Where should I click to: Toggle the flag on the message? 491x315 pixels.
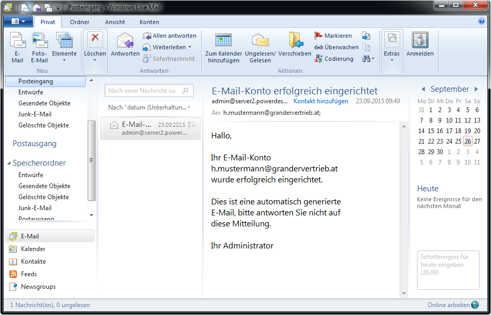[x=192, y=125]
